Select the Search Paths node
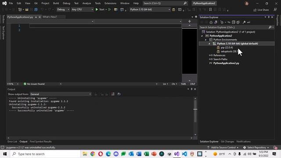 (x=220, y=59)
